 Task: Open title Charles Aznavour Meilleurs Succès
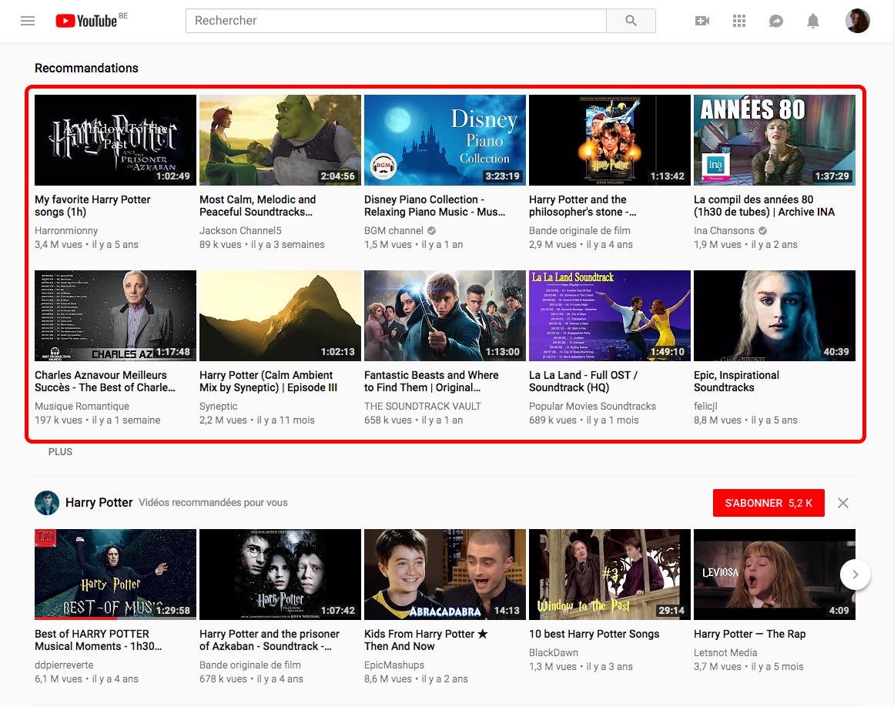tap(105, 381)
